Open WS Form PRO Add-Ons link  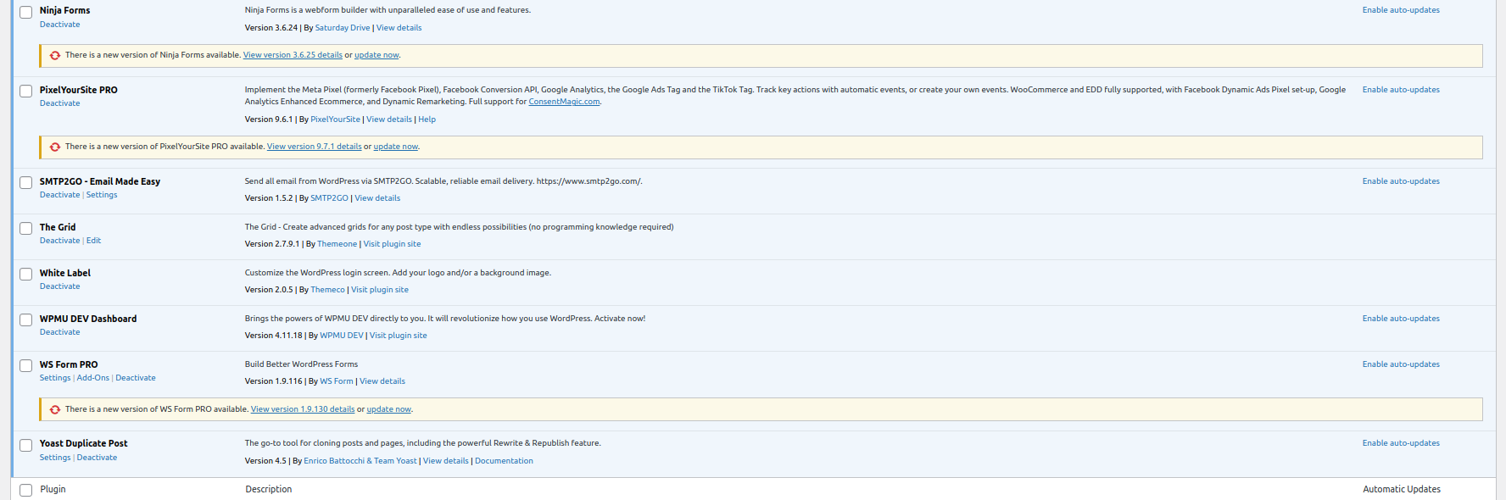coord(93,378)
